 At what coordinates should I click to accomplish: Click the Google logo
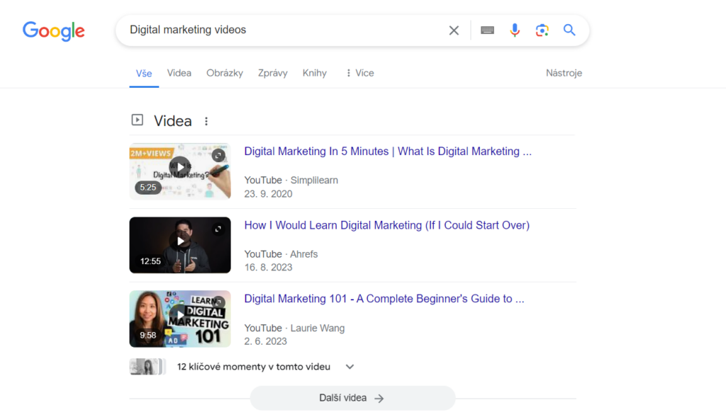(x=54, y=31)
